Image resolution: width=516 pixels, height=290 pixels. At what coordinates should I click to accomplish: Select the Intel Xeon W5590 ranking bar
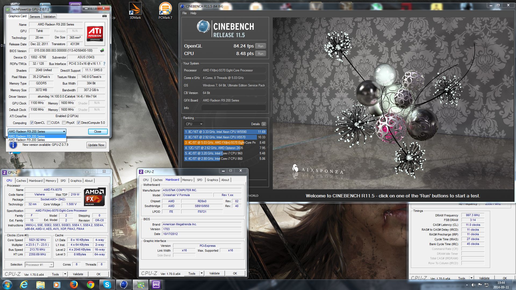tap(225, 132)
